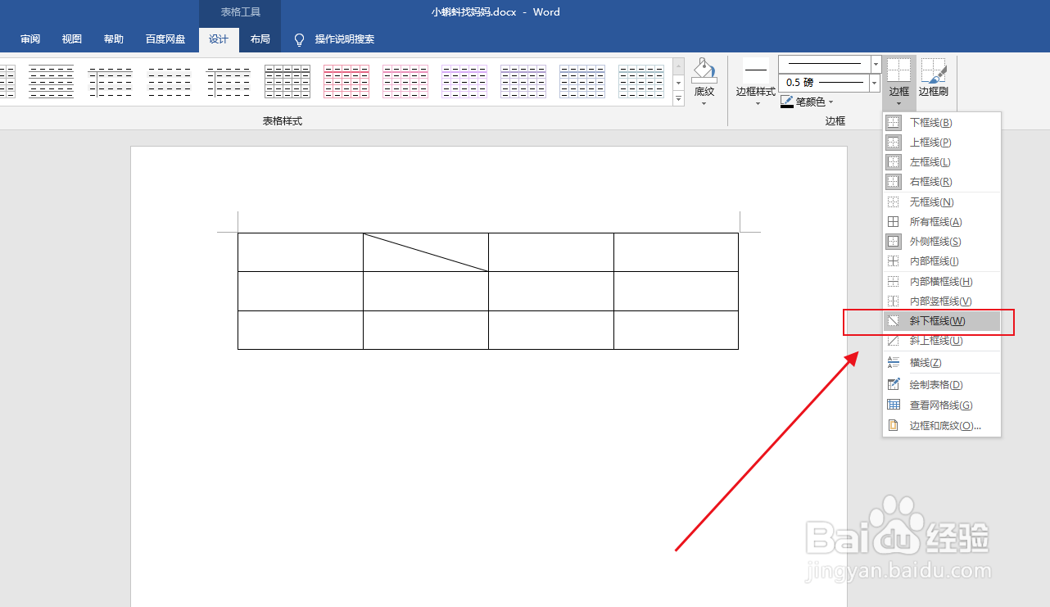Apply 左框线 left border icon
Viewport: 1050px width, 607px height.
894,162
